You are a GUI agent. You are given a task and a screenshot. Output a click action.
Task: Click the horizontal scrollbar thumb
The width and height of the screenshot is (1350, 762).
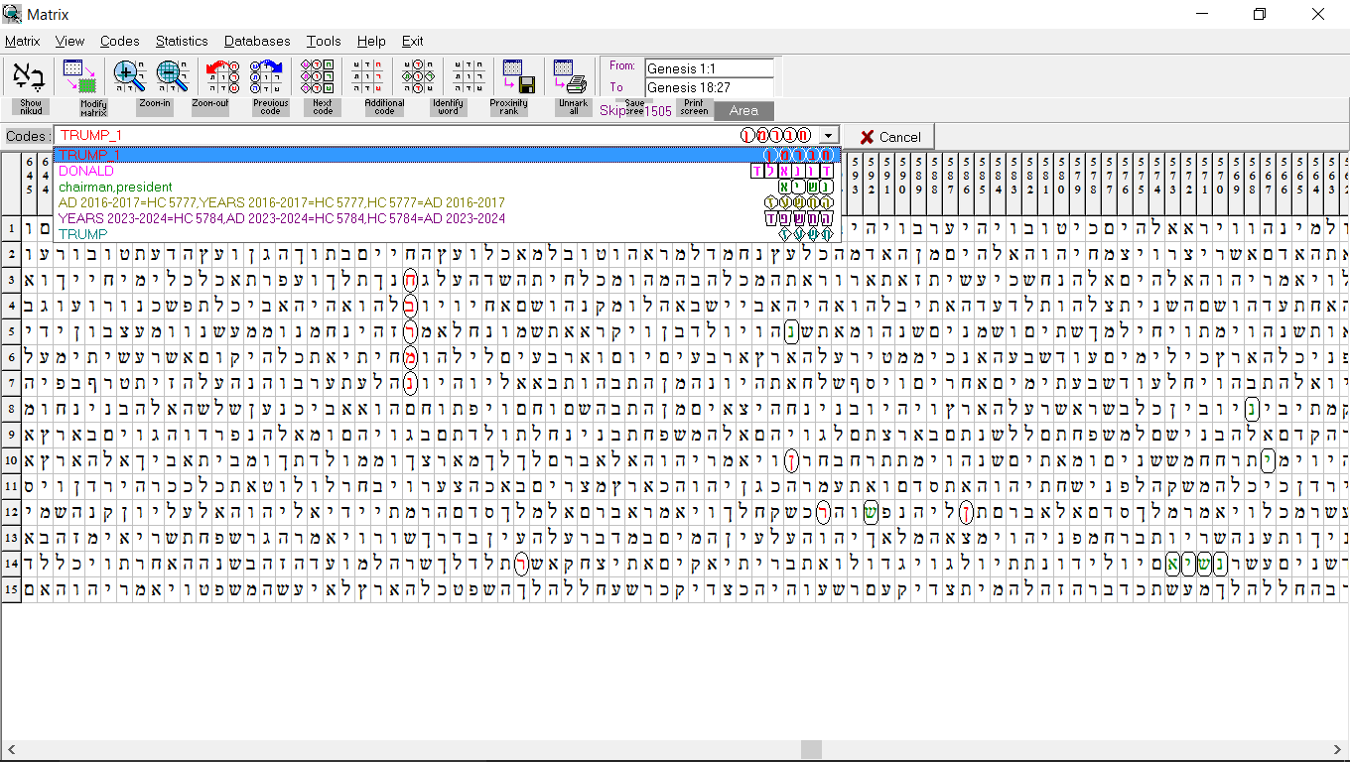(x=811, y=749)
